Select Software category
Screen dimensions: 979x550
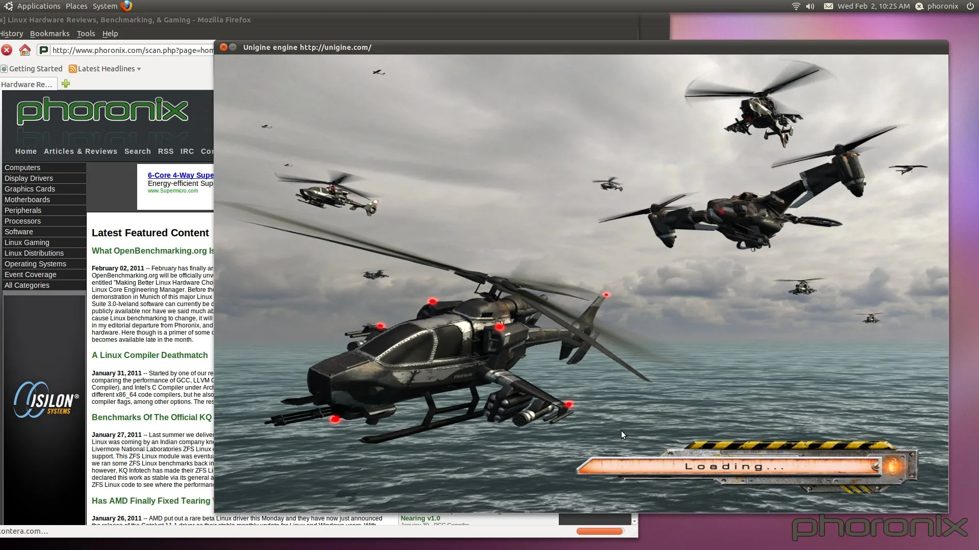(44, 232)
